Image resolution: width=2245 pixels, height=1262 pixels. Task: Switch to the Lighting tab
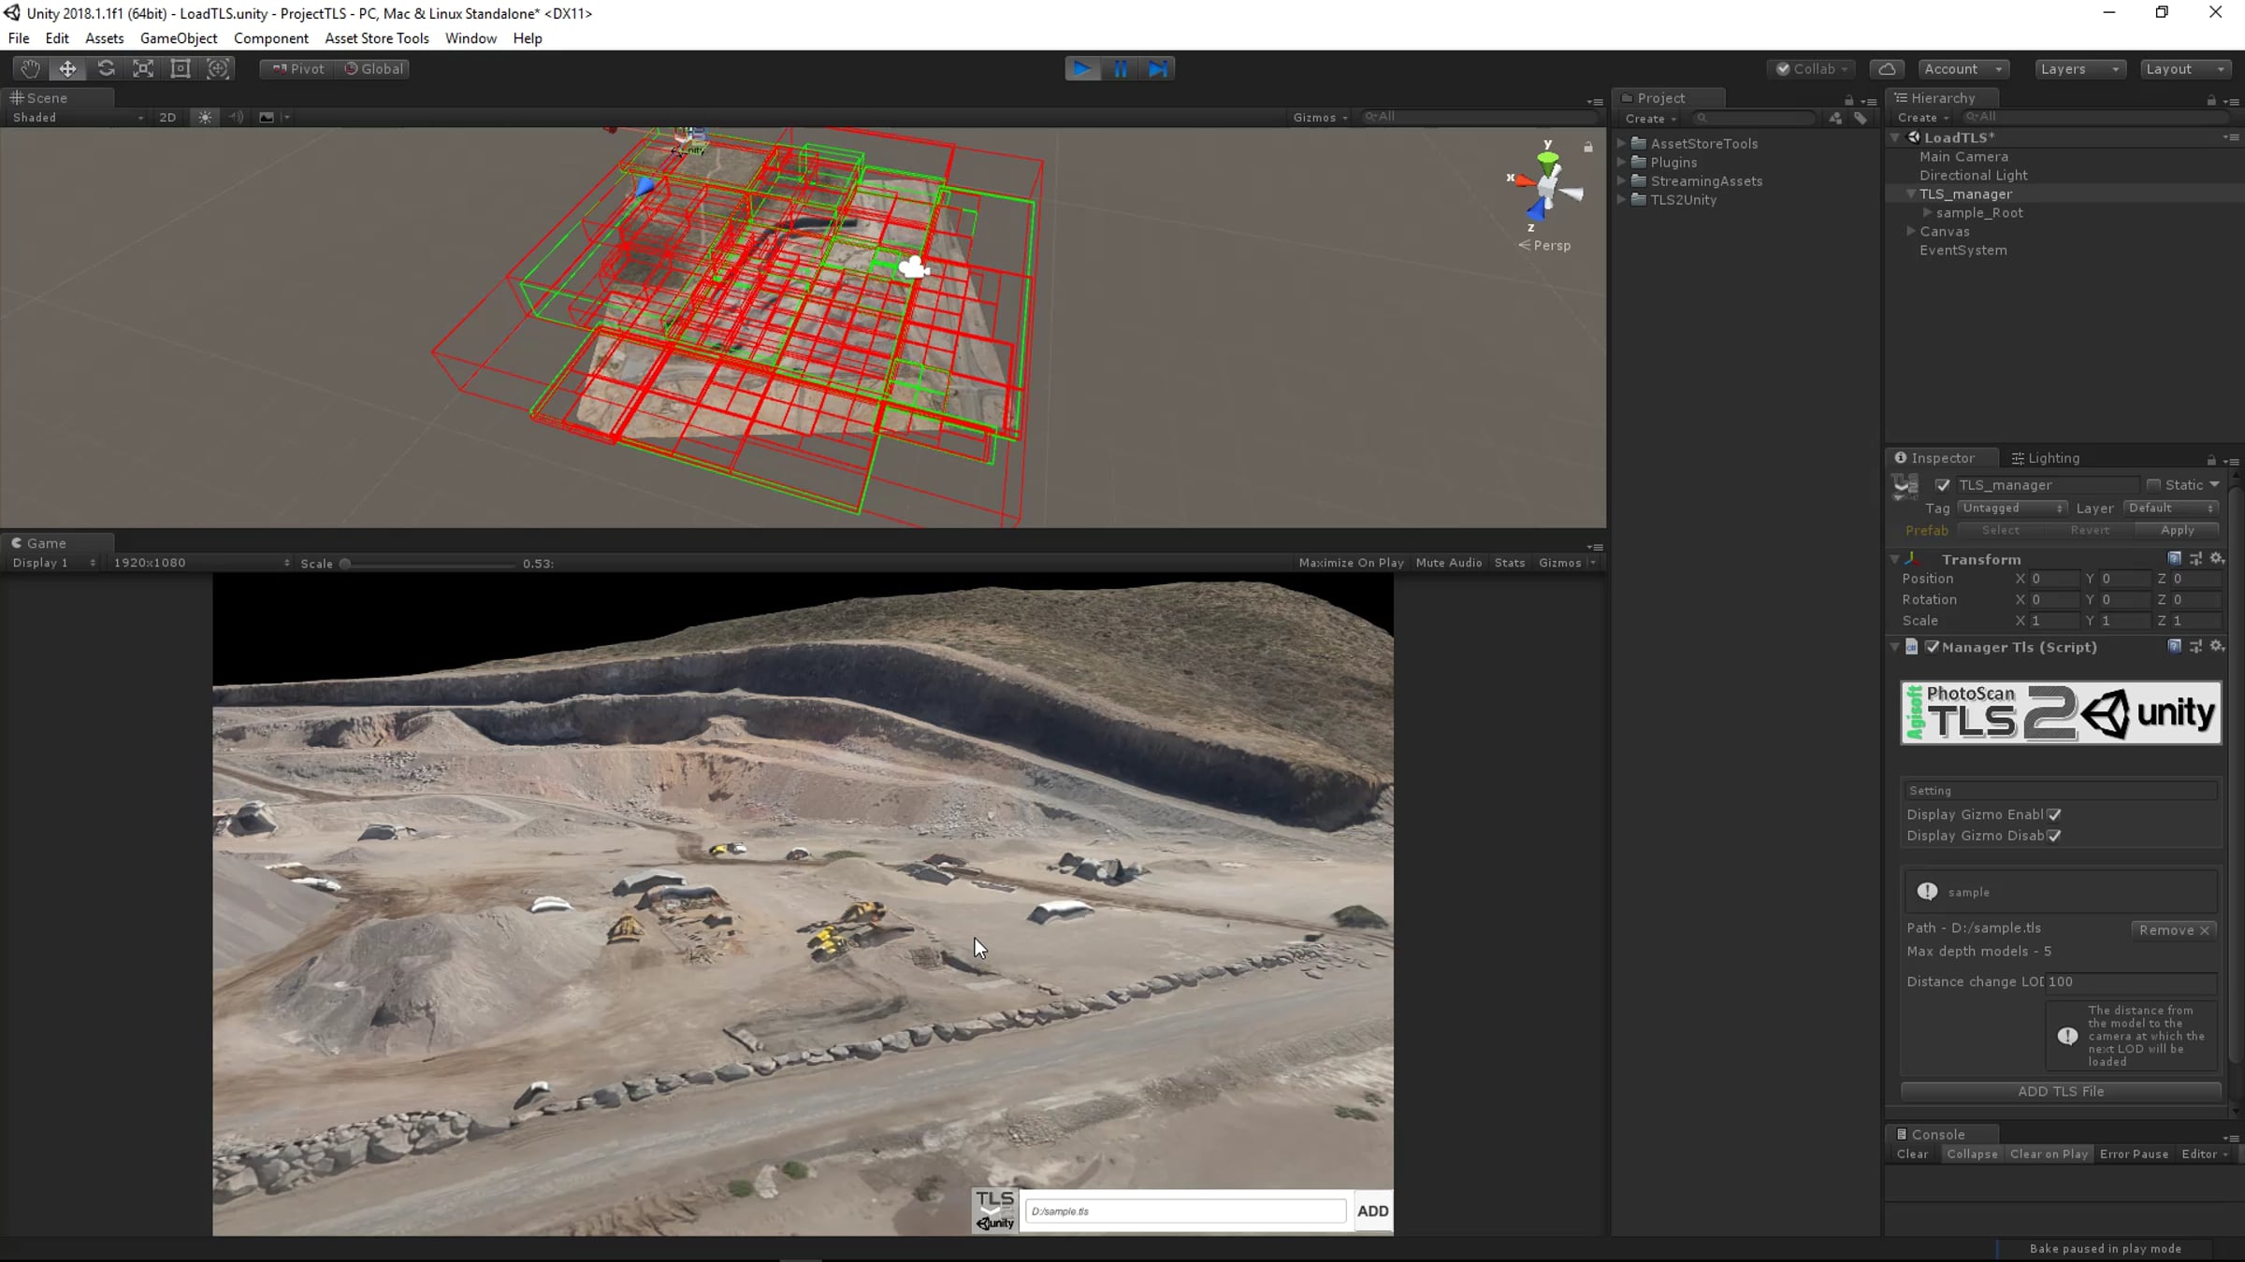click(x=2045, y=458)
